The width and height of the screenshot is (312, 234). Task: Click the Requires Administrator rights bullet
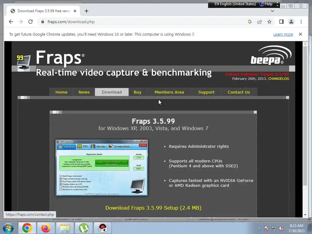click(x=199, y=147)
